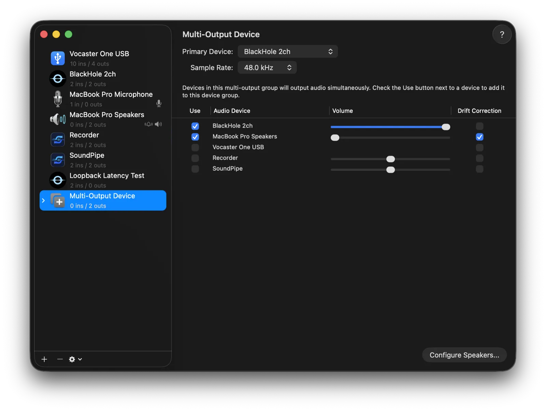Image resolution: width=546 pixels, height=411 pixels.
Task: Click the red close window button
Action: tap(44, 34)
